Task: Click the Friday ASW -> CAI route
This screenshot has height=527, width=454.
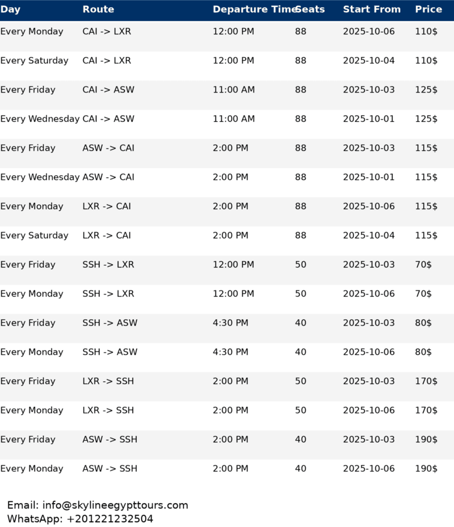Action: click(x=108, y=148)
